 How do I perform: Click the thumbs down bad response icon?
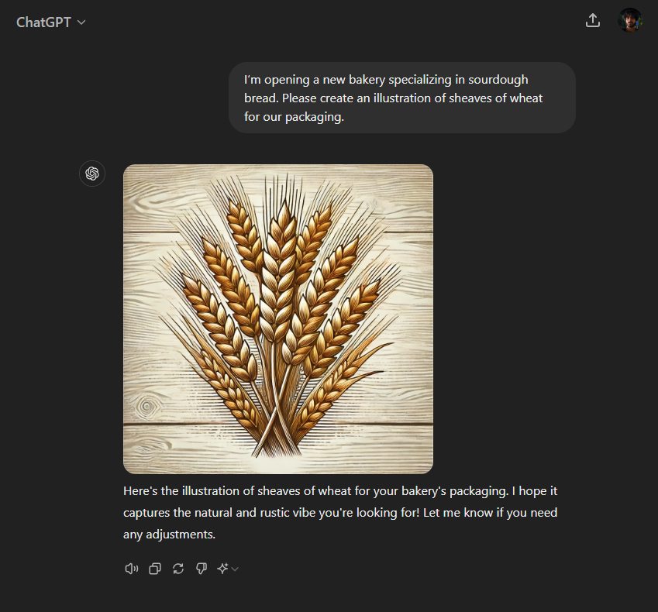point(202,569)
